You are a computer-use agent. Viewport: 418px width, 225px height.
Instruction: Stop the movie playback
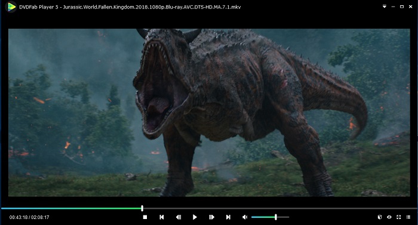coord(145,217)
